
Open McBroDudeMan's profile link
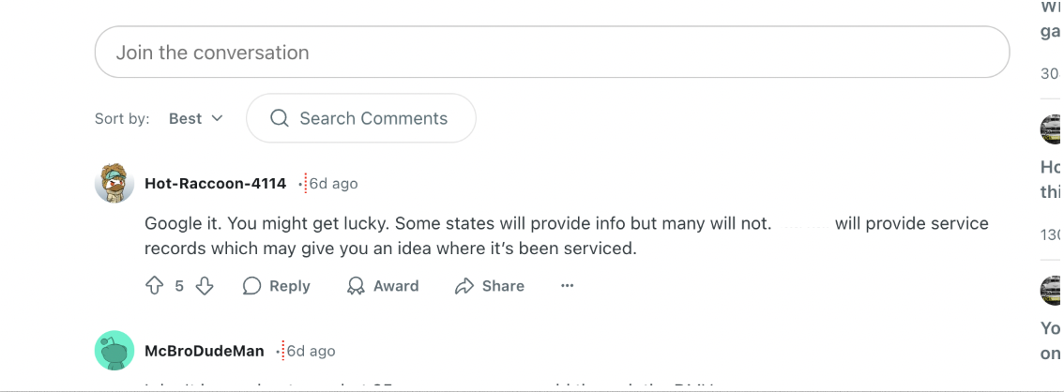(x=204, y=352)
